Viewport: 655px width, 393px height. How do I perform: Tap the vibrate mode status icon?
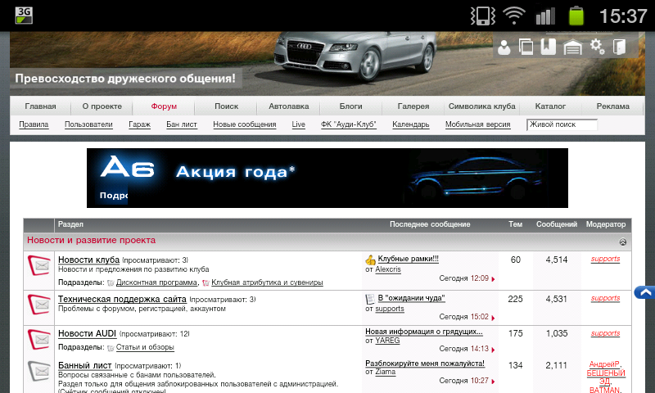482,16
